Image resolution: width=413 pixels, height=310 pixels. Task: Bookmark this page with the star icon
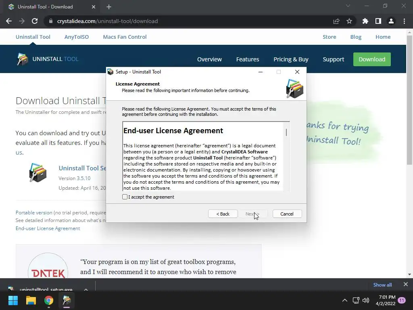point(349,21)
